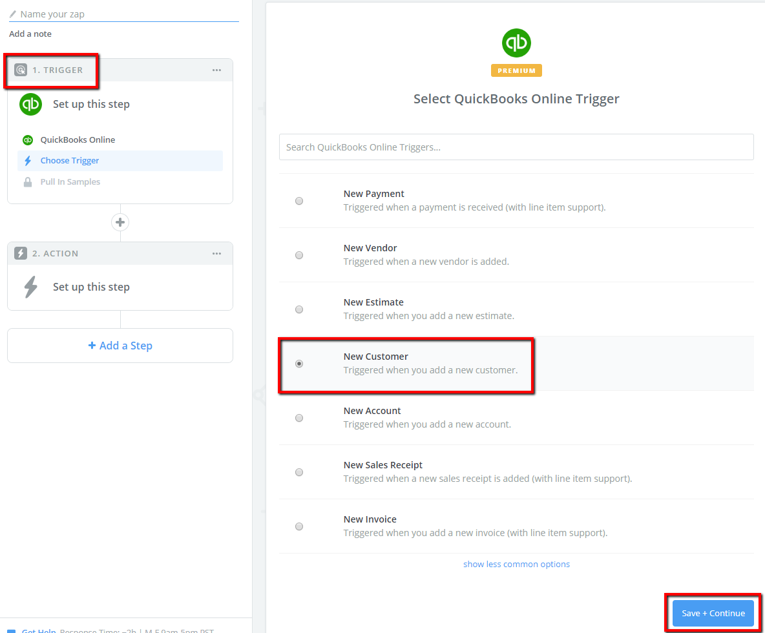Focus the Name your zap field

pyautogui.click(x=124, y=15)
